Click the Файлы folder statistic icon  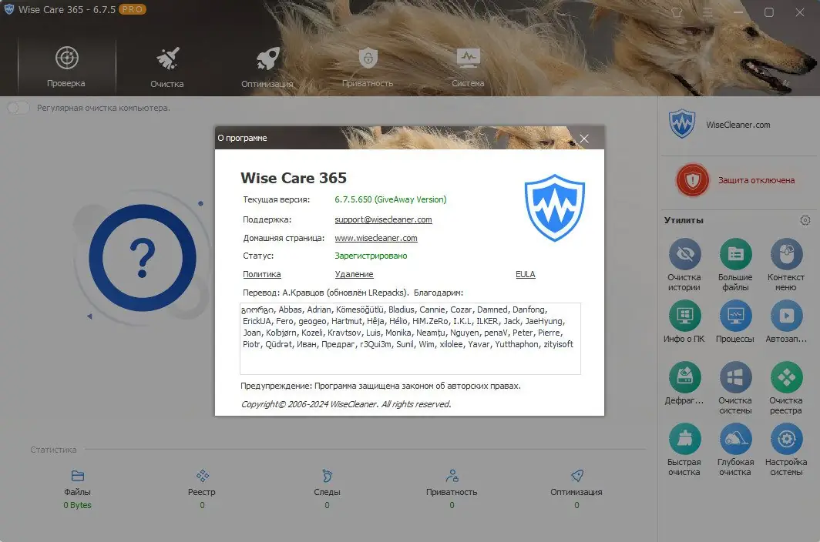pos(77,476)
